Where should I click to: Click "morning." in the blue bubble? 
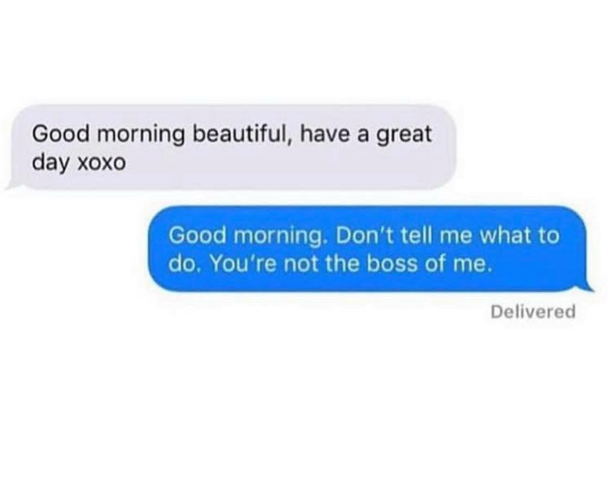tap(280, 237)
